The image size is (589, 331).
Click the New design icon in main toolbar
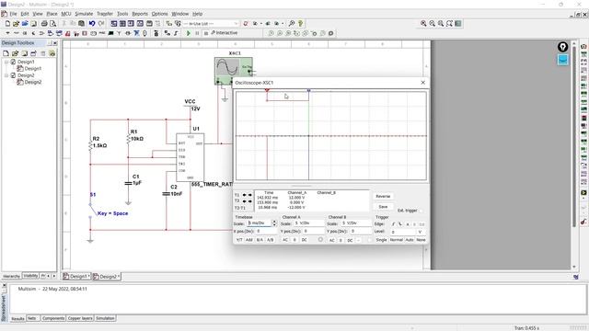7,23
